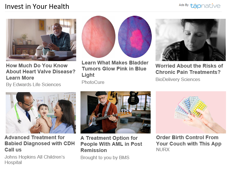Open the chronic pain woman photo

[x=191, y=40]
